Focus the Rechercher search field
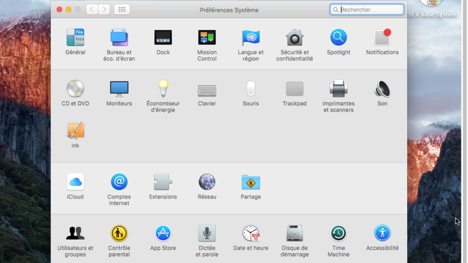Image resolution: width=468 pixels, height=263 pixels. click(x=367, y=9)
